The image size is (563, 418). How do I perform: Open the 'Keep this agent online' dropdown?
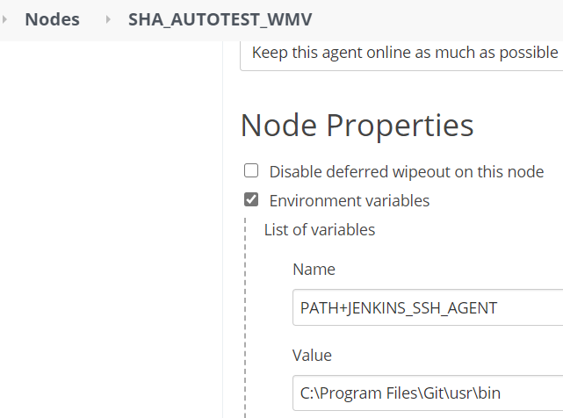[x=401, y=53]
